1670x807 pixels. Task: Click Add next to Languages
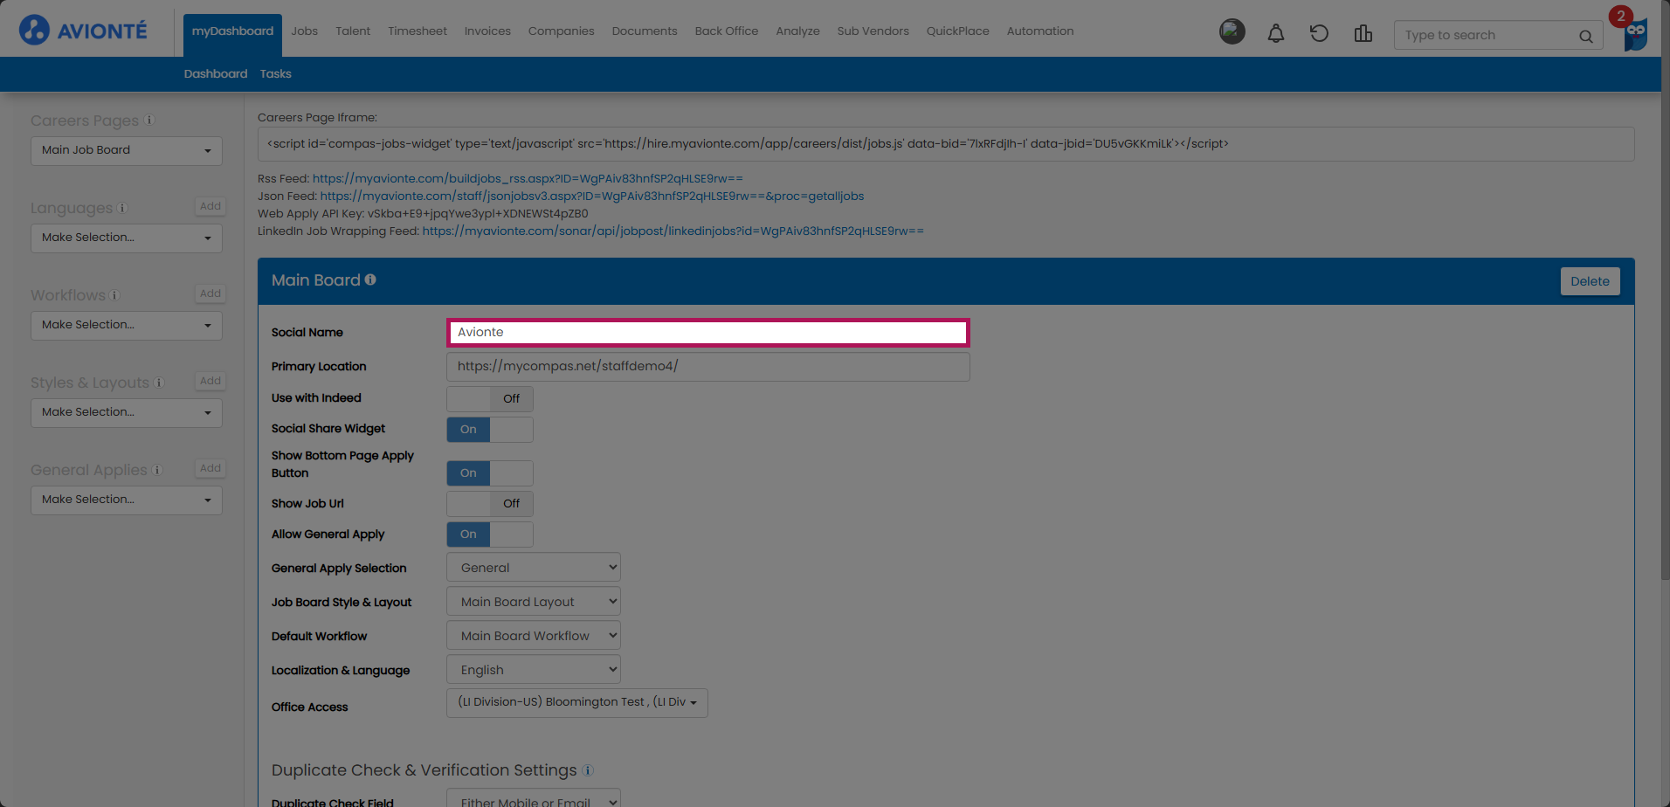[x=210, y=206]
